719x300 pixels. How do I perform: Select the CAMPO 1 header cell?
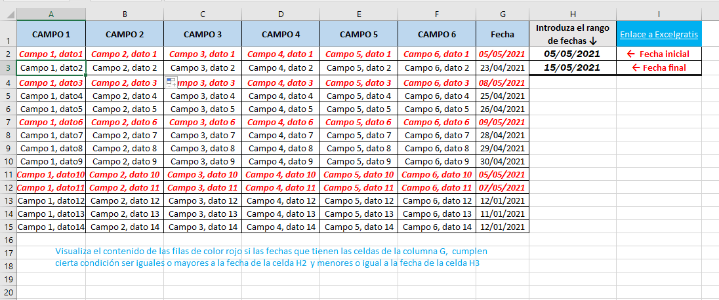click(51, 34)
